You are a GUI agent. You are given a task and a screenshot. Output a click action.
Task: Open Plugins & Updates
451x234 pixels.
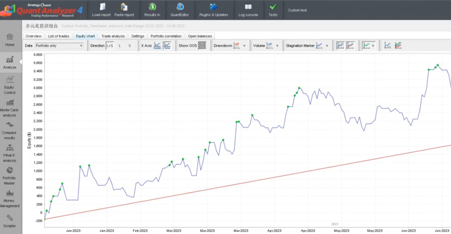pos(214,10)
